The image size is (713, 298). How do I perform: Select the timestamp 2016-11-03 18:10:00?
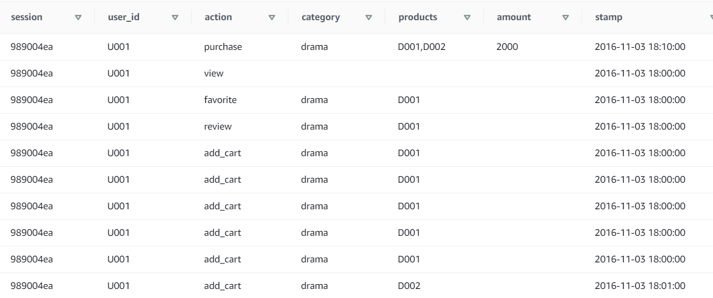[640, 47]
